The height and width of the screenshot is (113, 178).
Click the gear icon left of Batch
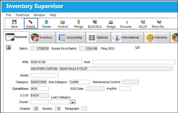click(9, 48)
